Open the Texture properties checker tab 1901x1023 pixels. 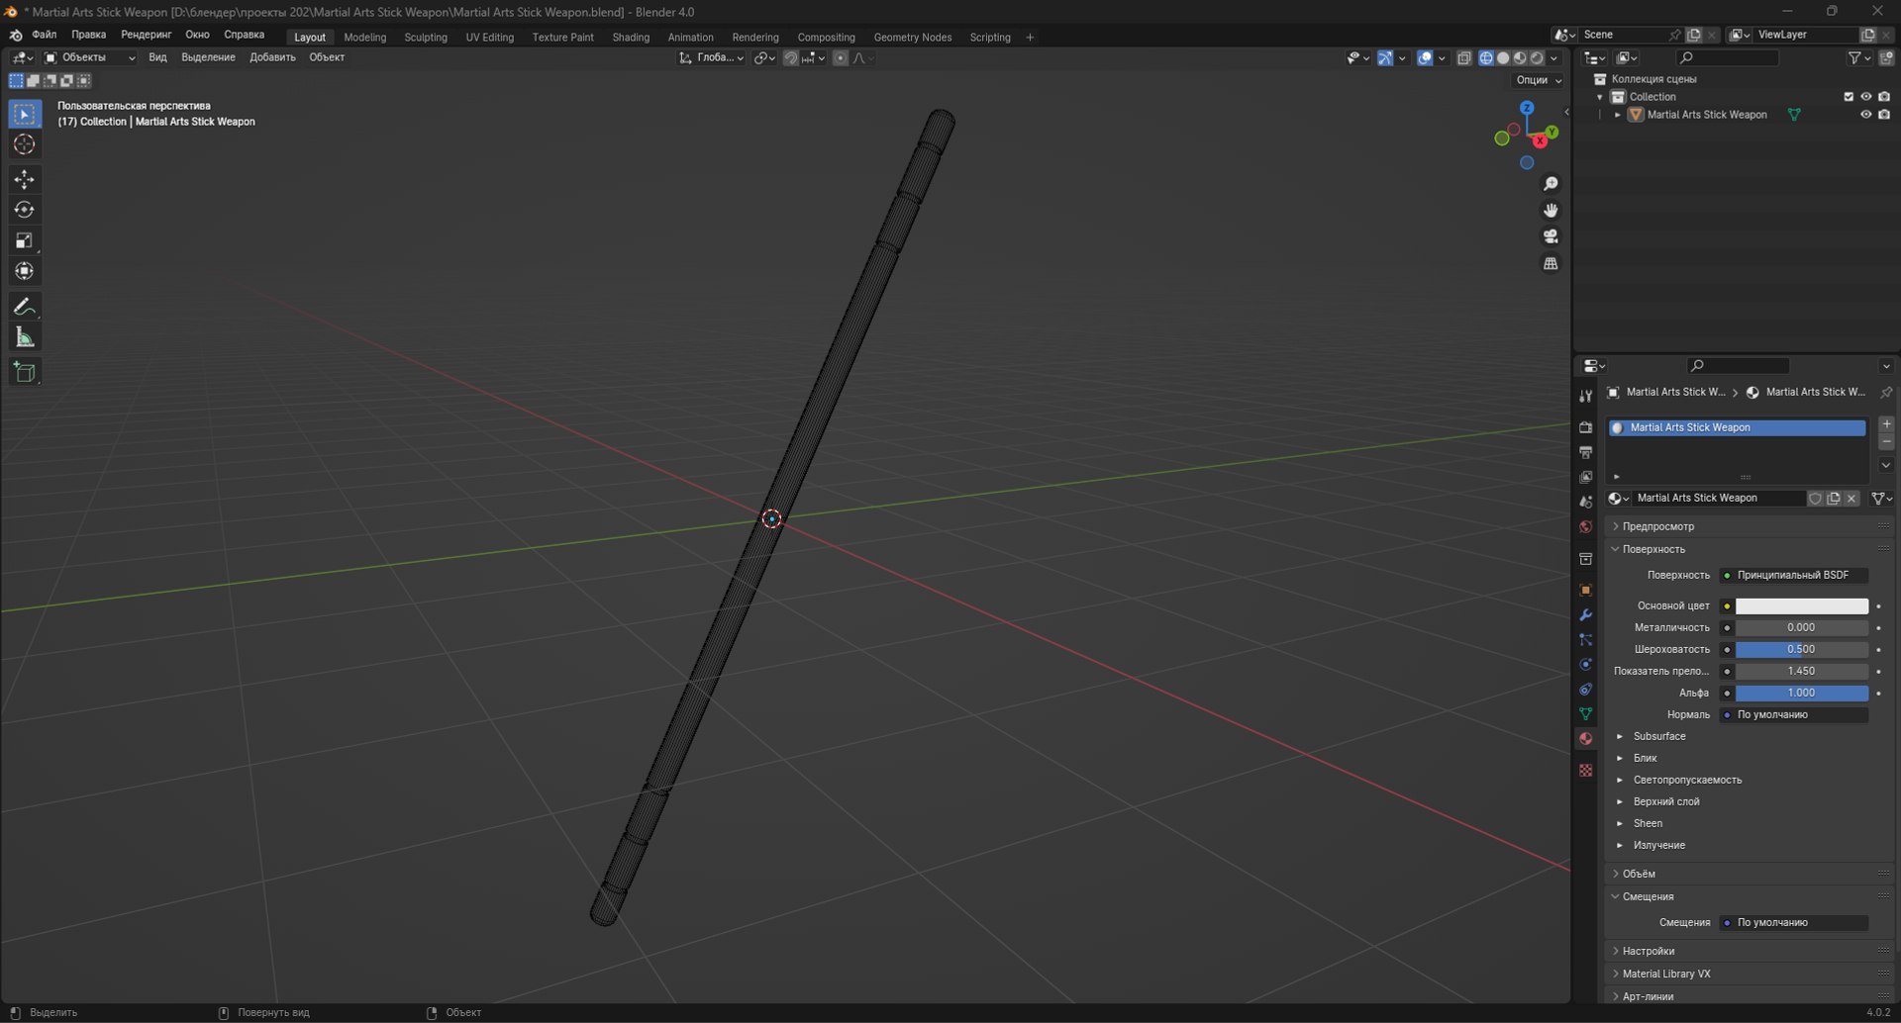click(1585, 770)
